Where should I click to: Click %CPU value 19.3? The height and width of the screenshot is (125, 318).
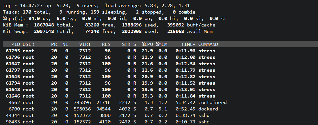148,96
